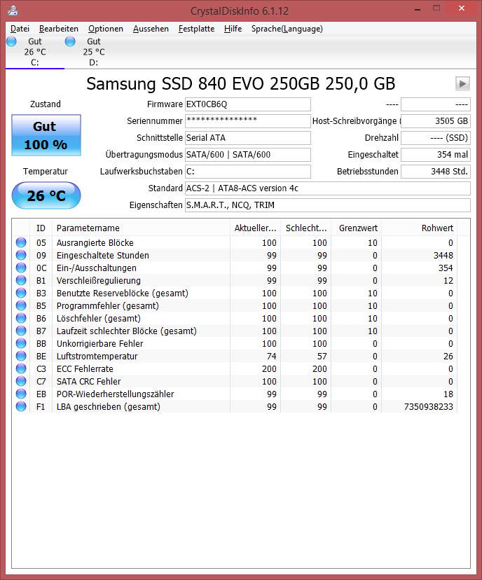Click the CrystalDiskInfo app icon in title bar
Screen dimensions: 482x580
(13, 11)
